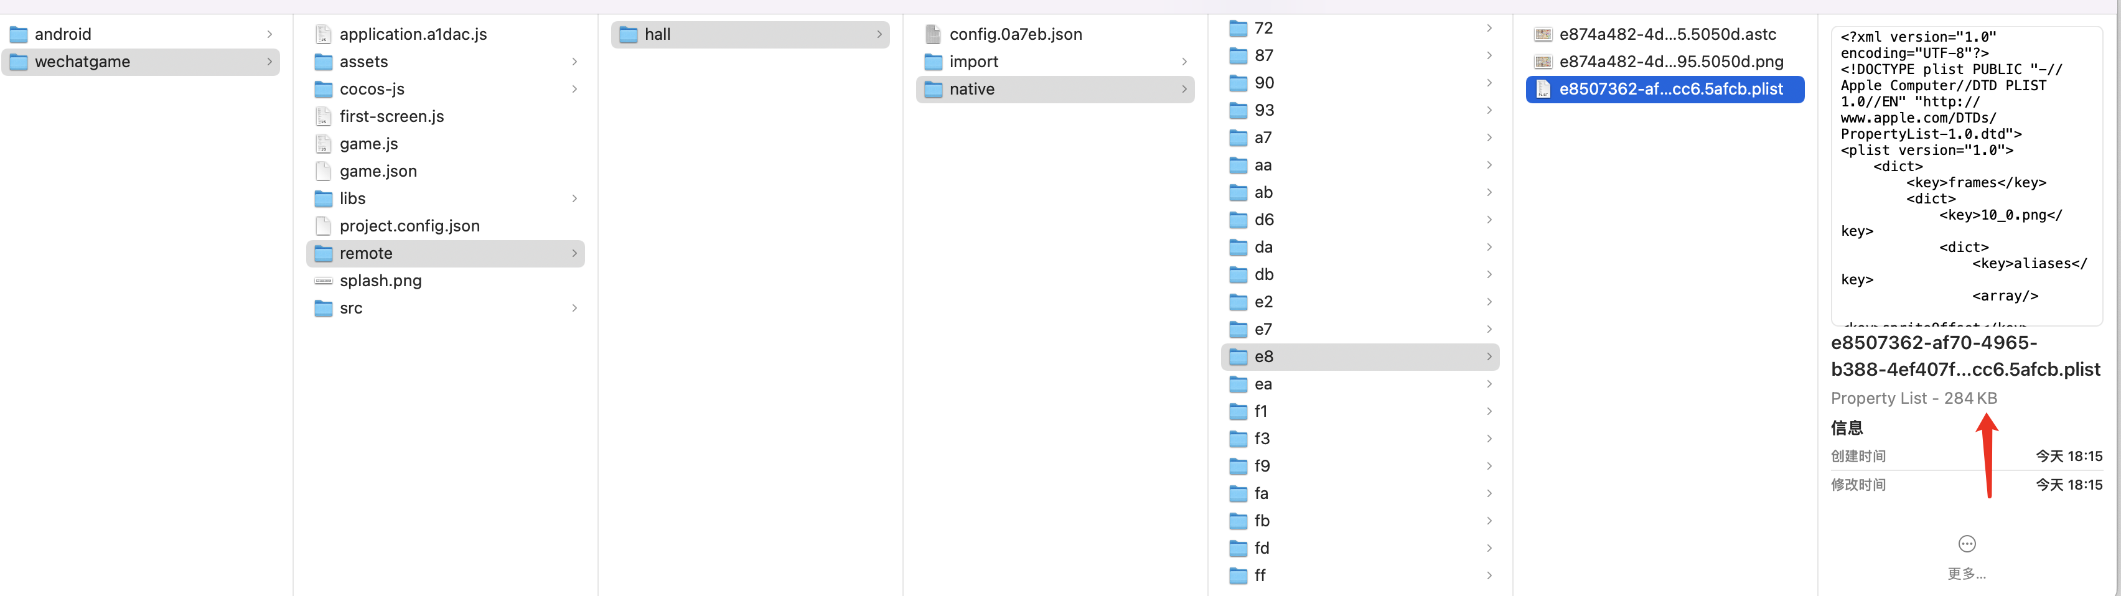
Task: Select the ea folder row
Action: (1360, 384)
